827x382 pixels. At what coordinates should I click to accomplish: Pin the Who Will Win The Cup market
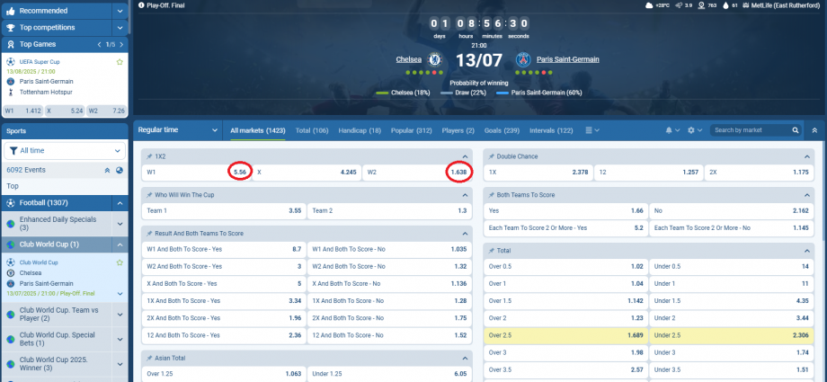[149, 195]
